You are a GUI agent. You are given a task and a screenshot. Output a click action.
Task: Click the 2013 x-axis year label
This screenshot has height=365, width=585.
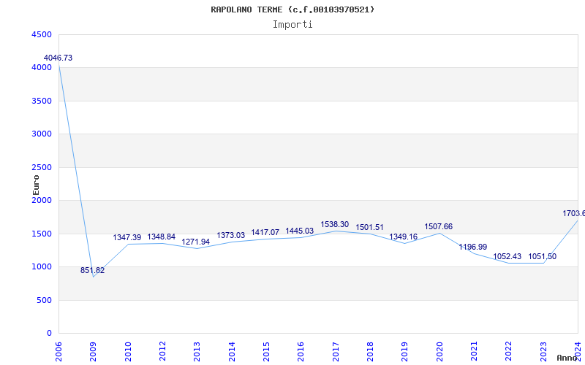(197, 351)
